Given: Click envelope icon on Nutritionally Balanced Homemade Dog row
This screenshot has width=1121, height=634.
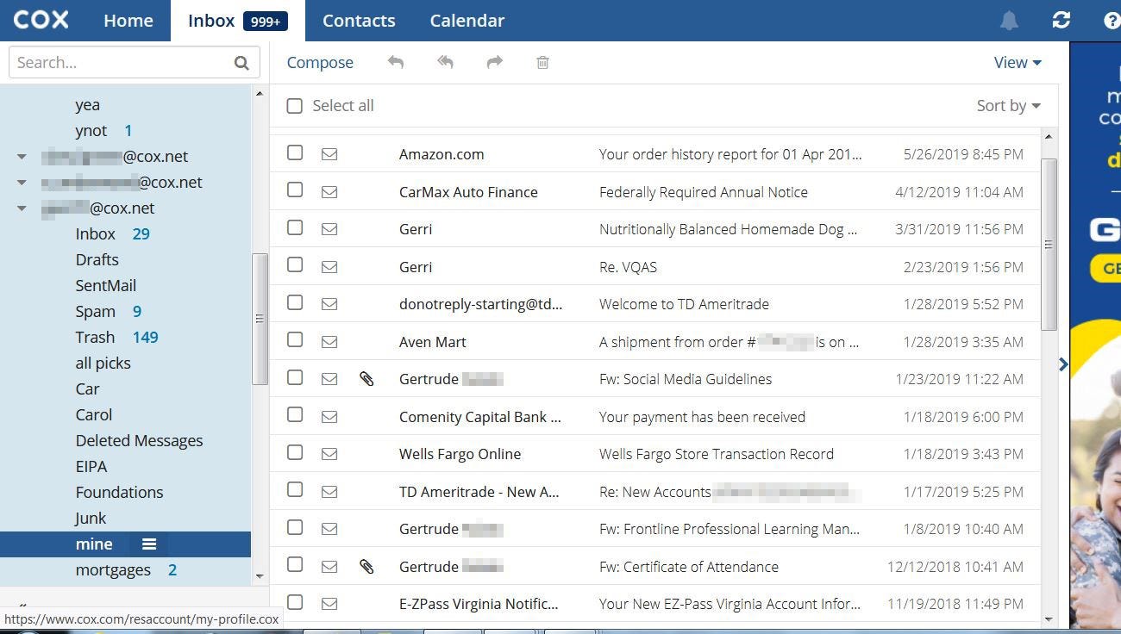Looking at the screenshot, I should [x=329, y=229].
